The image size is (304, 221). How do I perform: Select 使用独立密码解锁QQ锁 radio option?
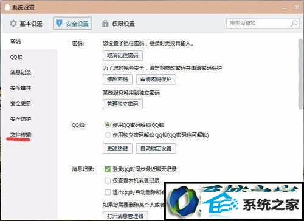pos(108,135)
